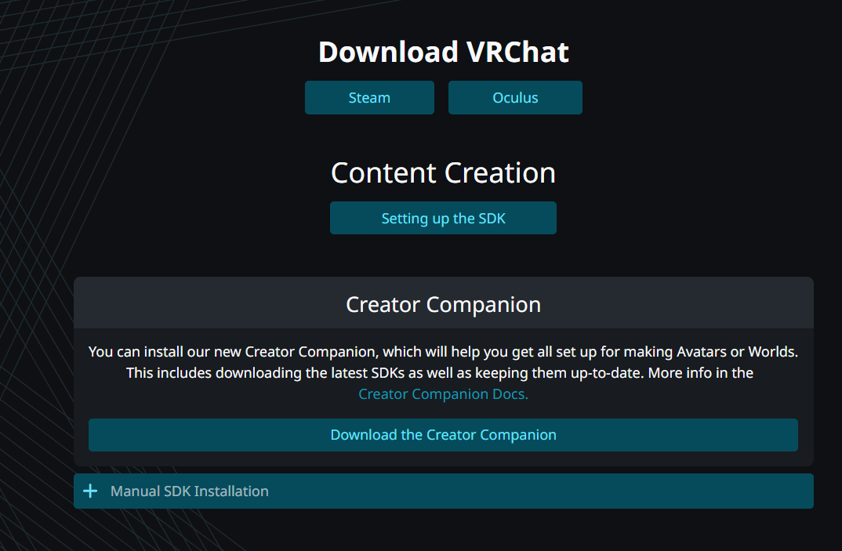842x551 pixels.
Task: Open the Steam download button
Action: [369, 98]
